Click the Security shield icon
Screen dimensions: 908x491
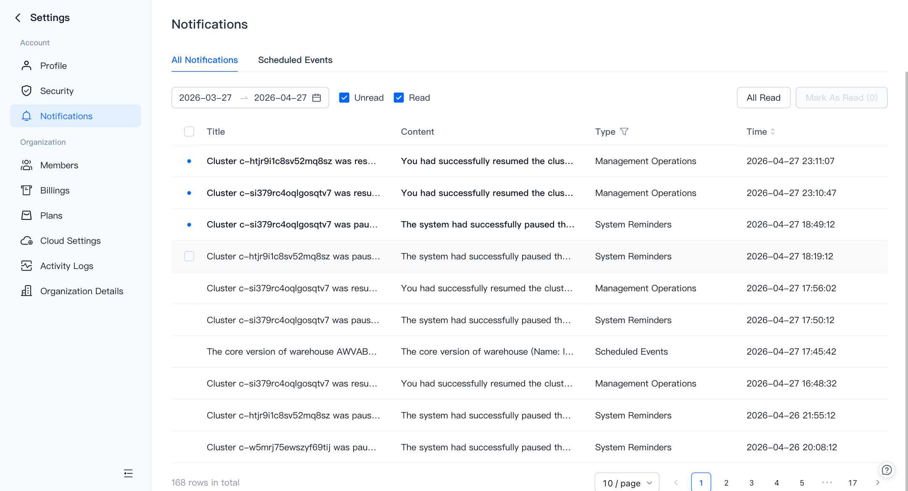coord(26,91)
